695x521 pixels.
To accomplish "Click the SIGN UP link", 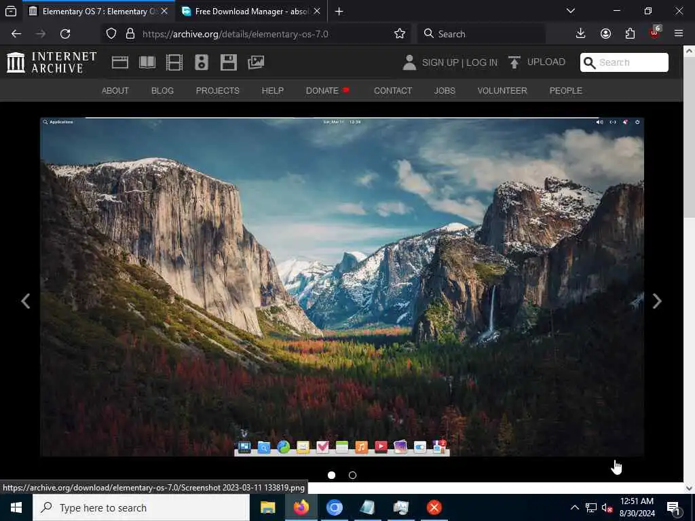I will (x=440, y=62).
